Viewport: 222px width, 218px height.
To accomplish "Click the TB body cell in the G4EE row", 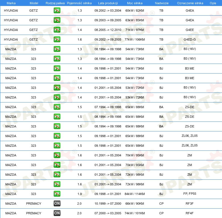I will tap(161, 30).
